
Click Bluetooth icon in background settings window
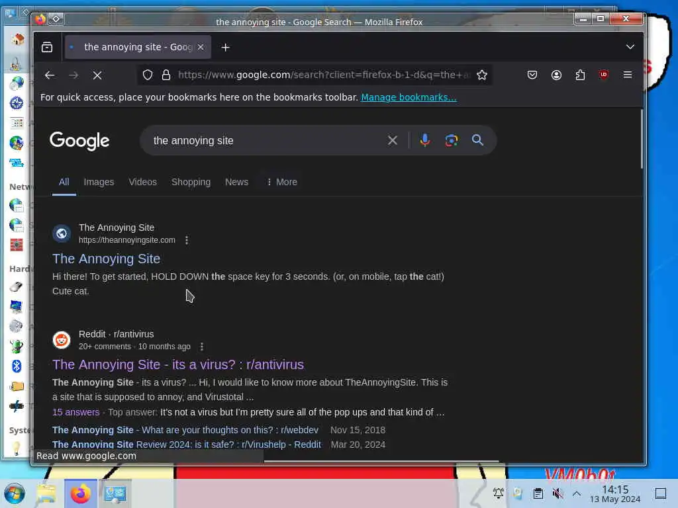click(x=17, y=366)
